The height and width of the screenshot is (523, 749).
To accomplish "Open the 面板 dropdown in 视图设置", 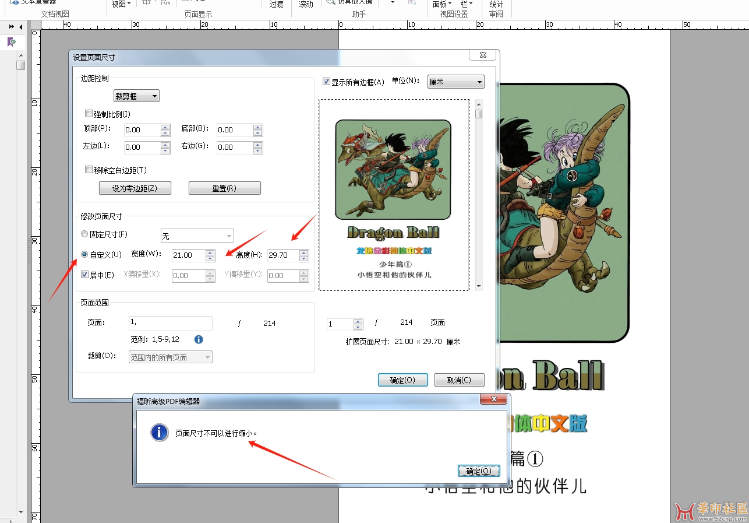I will 442,4.
